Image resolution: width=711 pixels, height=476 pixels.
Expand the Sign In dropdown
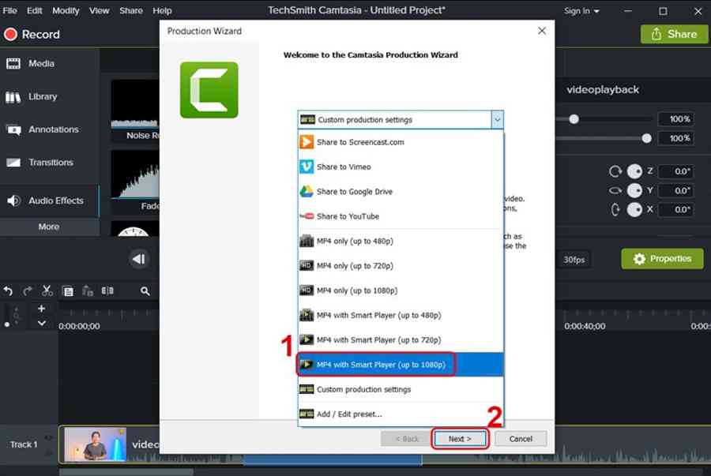tap(581, 11)
